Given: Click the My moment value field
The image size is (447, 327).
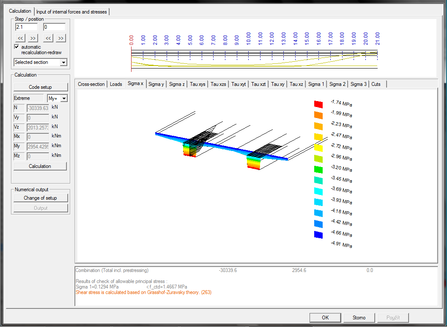Looking at the screenshot, I should coord(38,146).
